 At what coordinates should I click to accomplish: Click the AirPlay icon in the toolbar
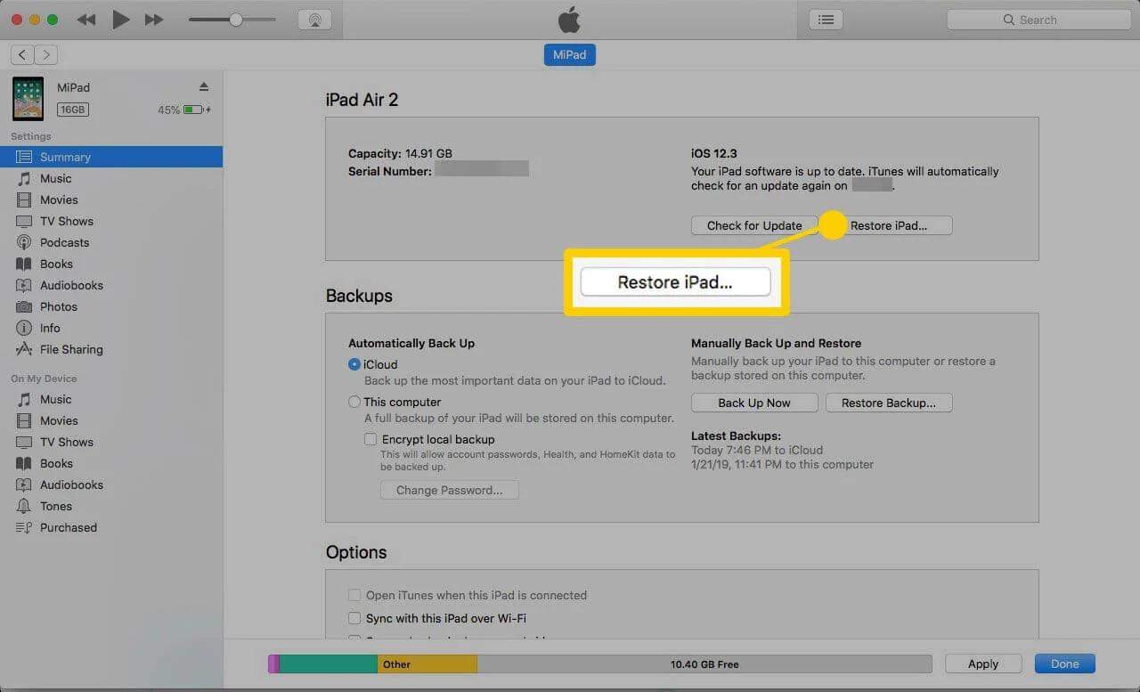pos(315,19)
